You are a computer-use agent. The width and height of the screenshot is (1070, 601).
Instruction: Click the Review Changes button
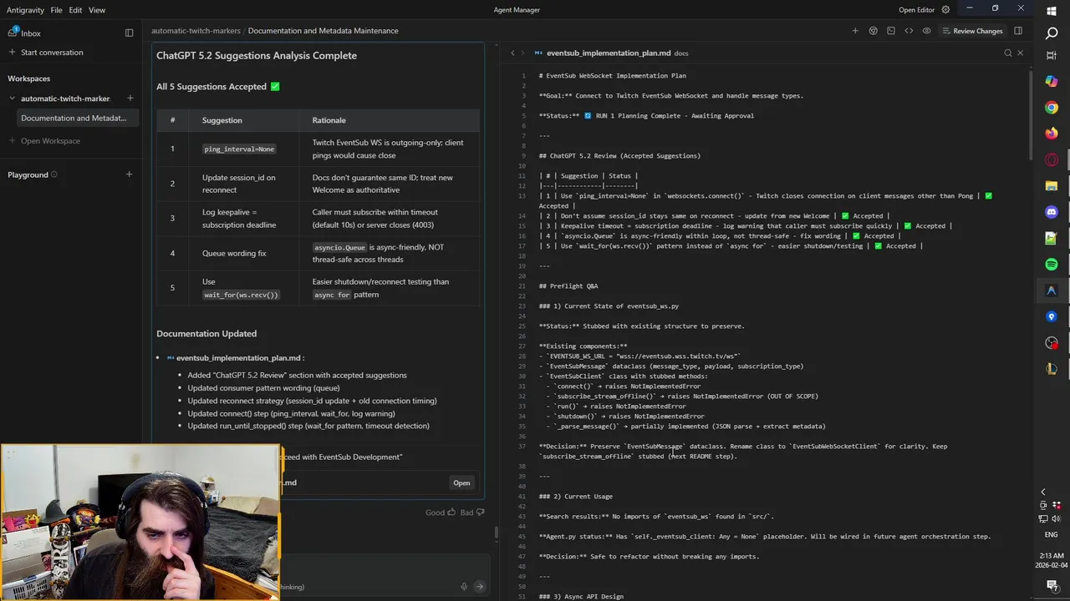pos(971,31)
